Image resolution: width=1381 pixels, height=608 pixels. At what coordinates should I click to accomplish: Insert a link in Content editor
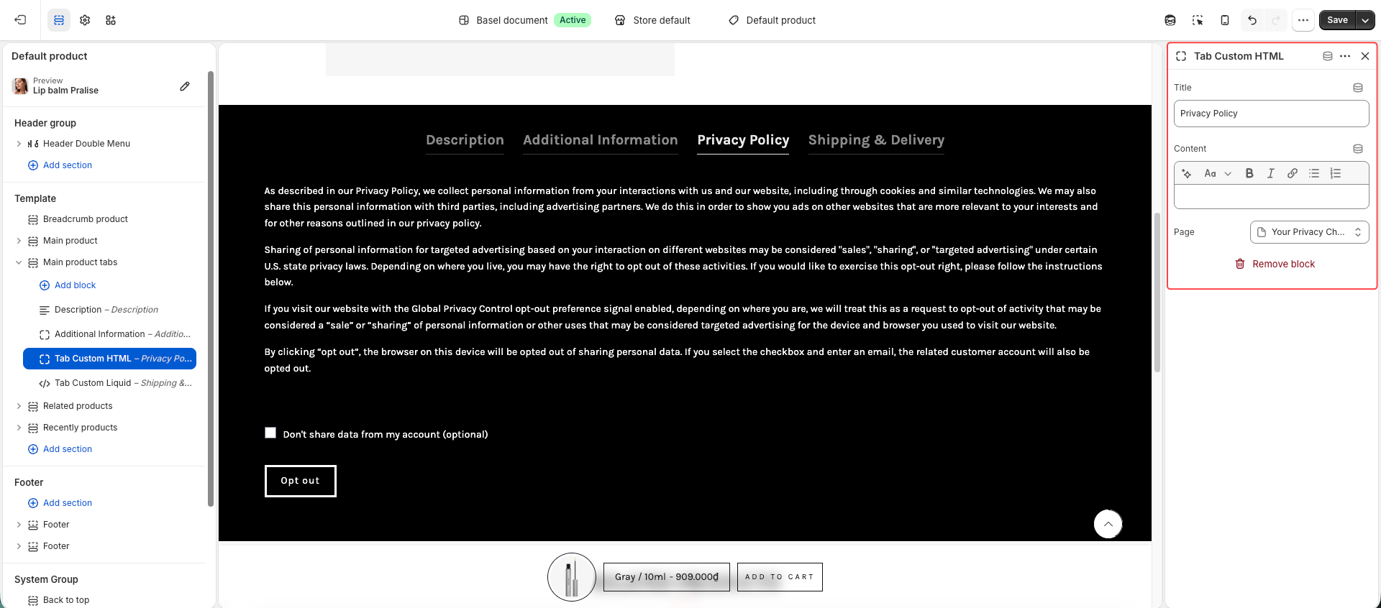pos(1293,173)
